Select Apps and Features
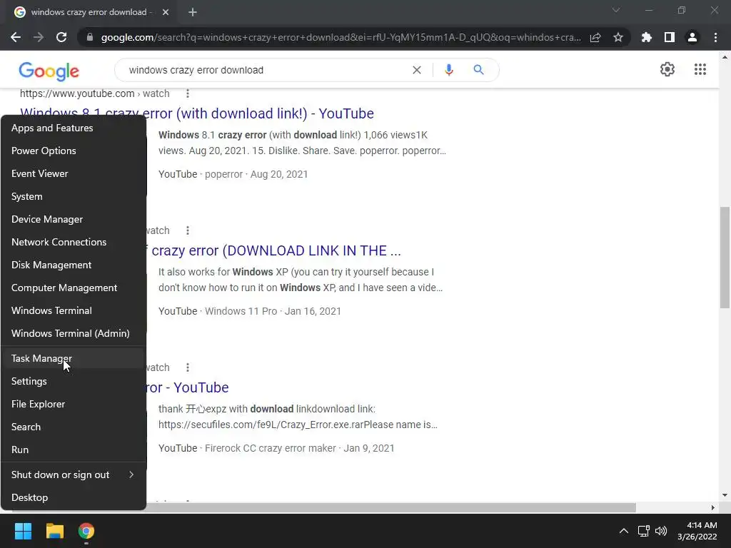 tap(74, 128)
